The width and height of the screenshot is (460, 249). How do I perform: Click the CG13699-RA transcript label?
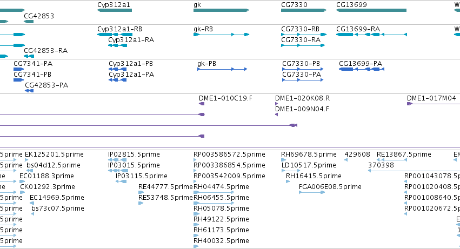coord(358,29)
